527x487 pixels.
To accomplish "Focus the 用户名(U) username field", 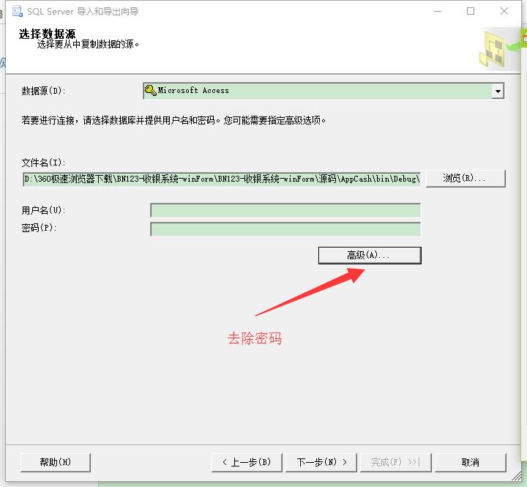I will (x=285, y=211).
